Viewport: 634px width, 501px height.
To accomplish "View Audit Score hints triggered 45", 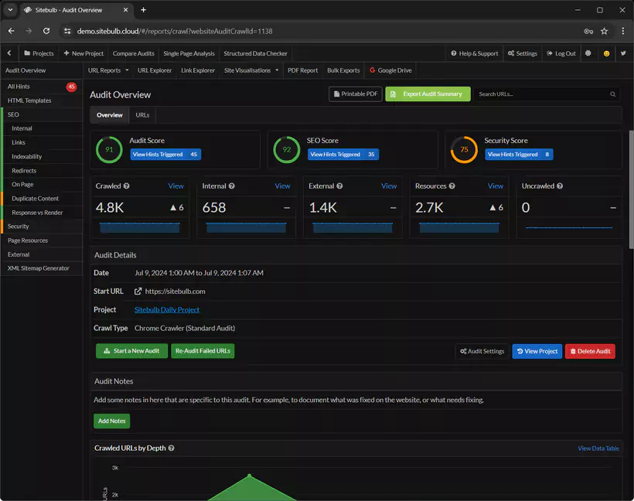I will 165,155.
